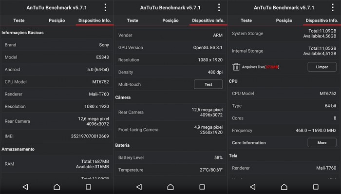Screen dimensions: 341x194
Task: Click the Bateria section heading
Action: tap(122, 145)
